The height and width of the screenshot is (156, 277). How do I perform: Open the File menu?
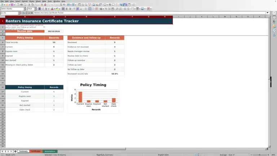tap(2, 1)
